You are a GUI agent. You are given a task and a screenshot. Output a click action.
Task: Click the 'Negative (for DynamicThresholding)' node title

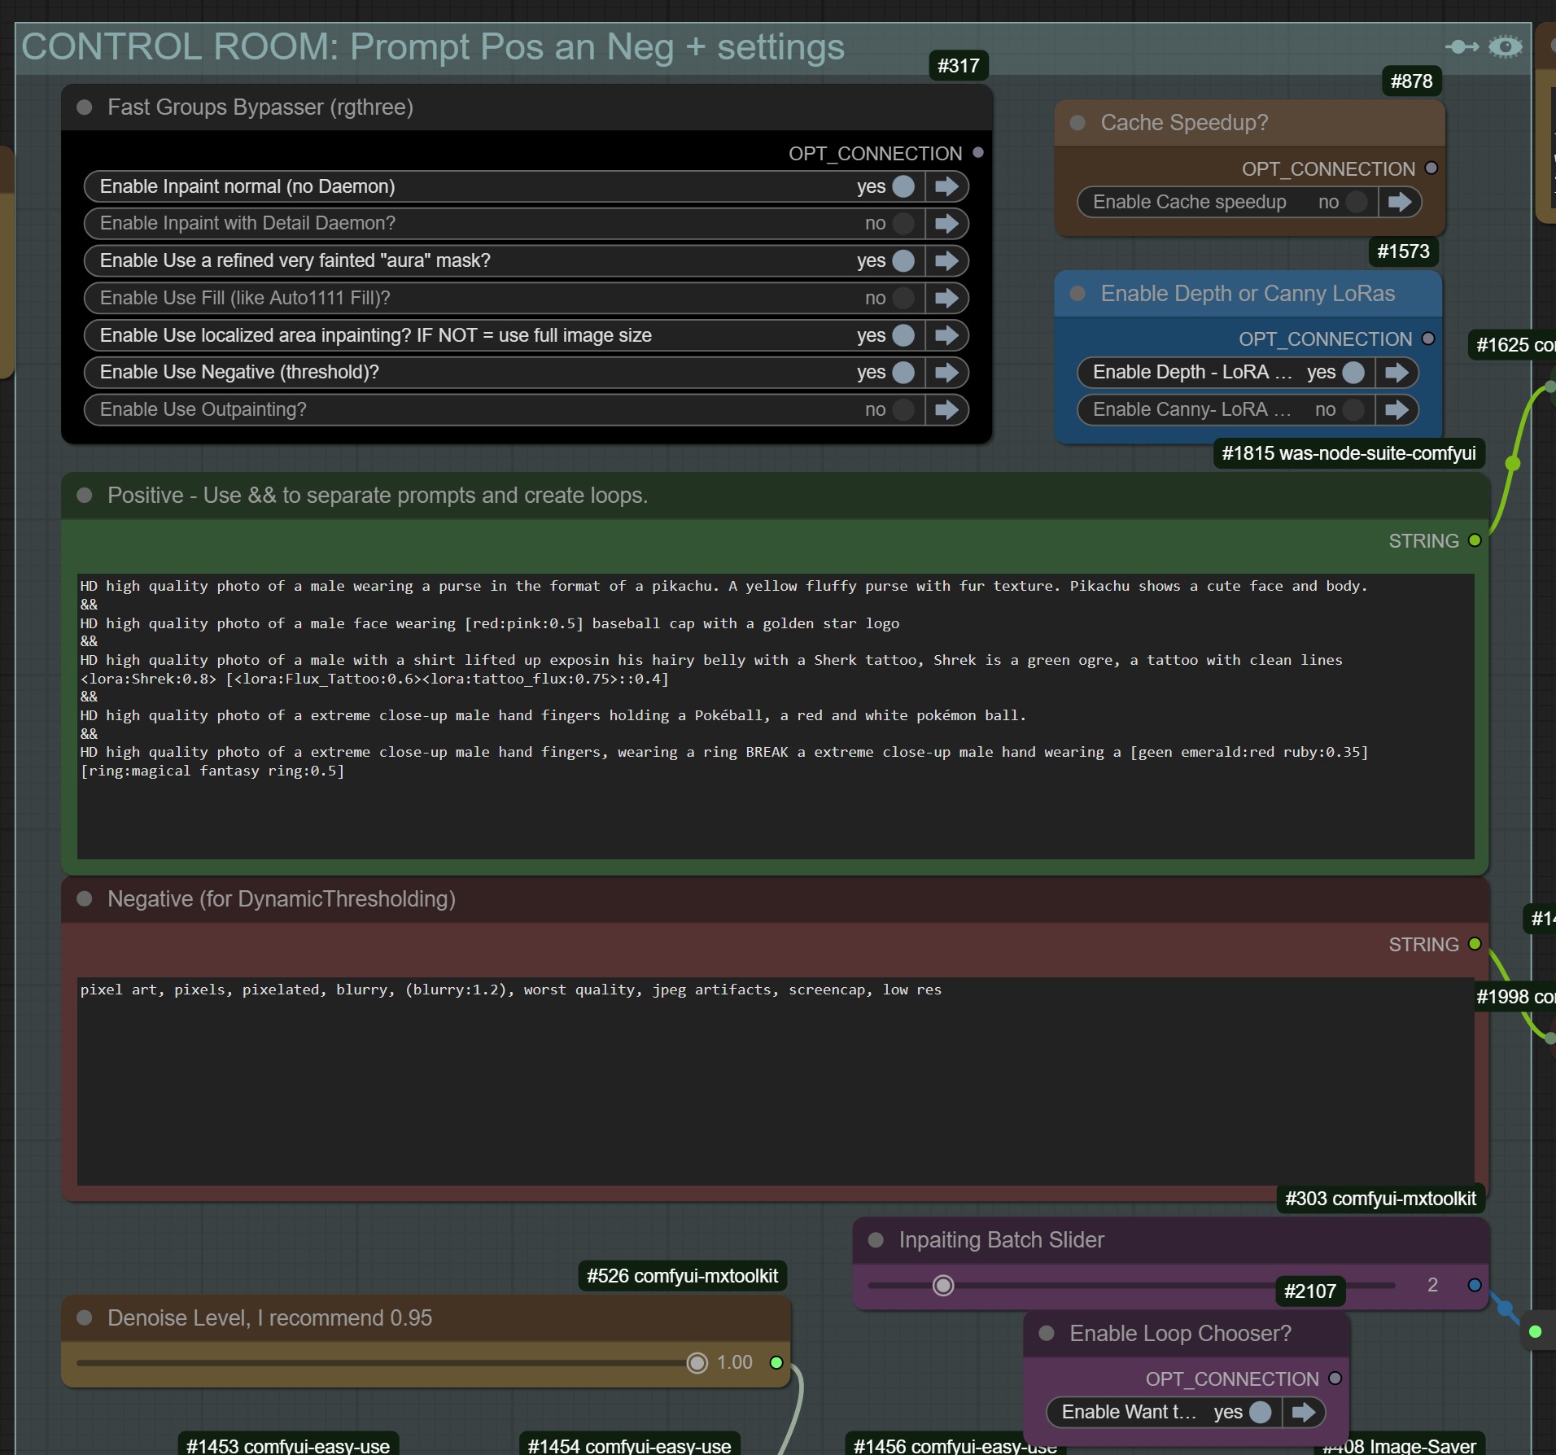point(282,898)
